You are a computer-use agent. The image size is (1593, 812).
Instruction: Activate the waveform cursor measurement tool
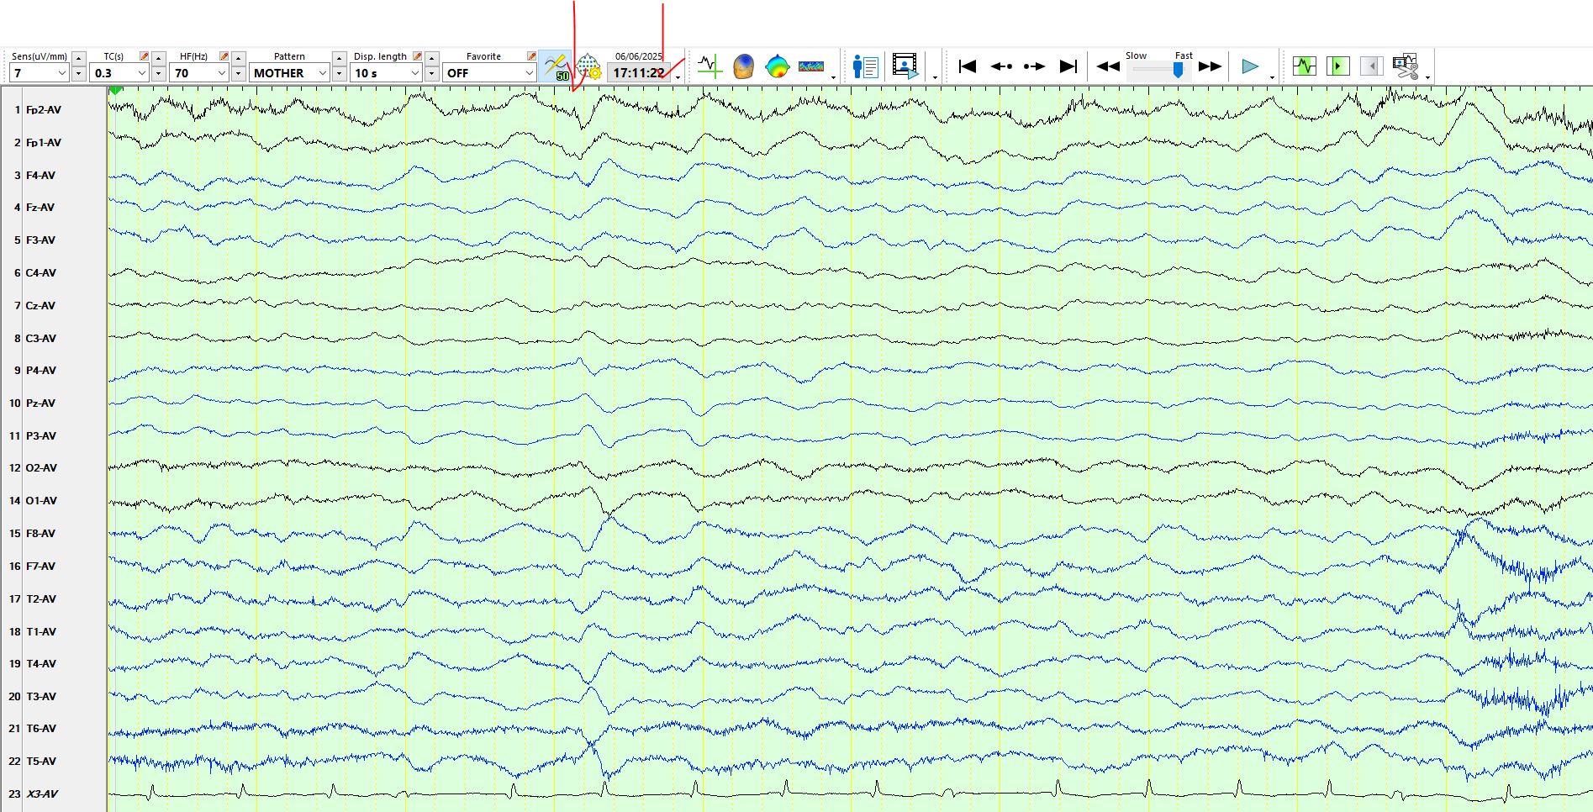709,66
